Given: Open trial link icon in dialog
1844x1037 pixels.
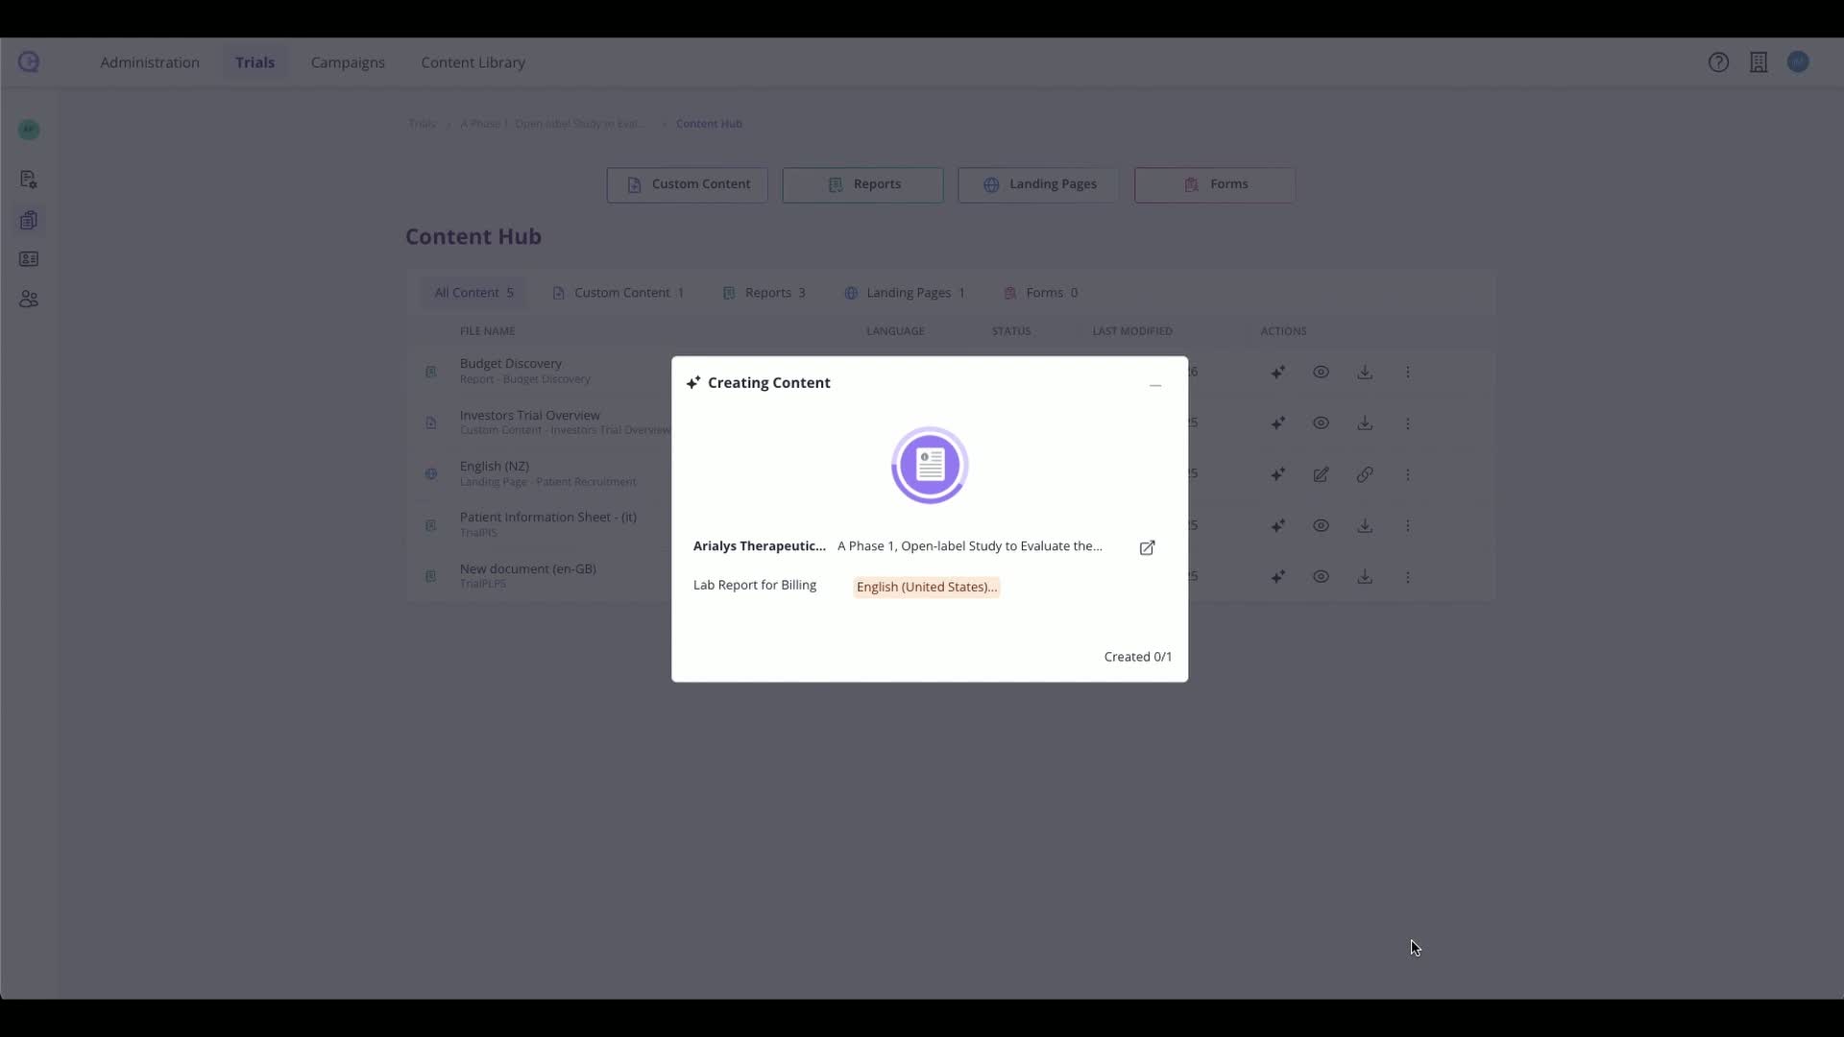Looking at the screenshot, I should click(1147, 547).
